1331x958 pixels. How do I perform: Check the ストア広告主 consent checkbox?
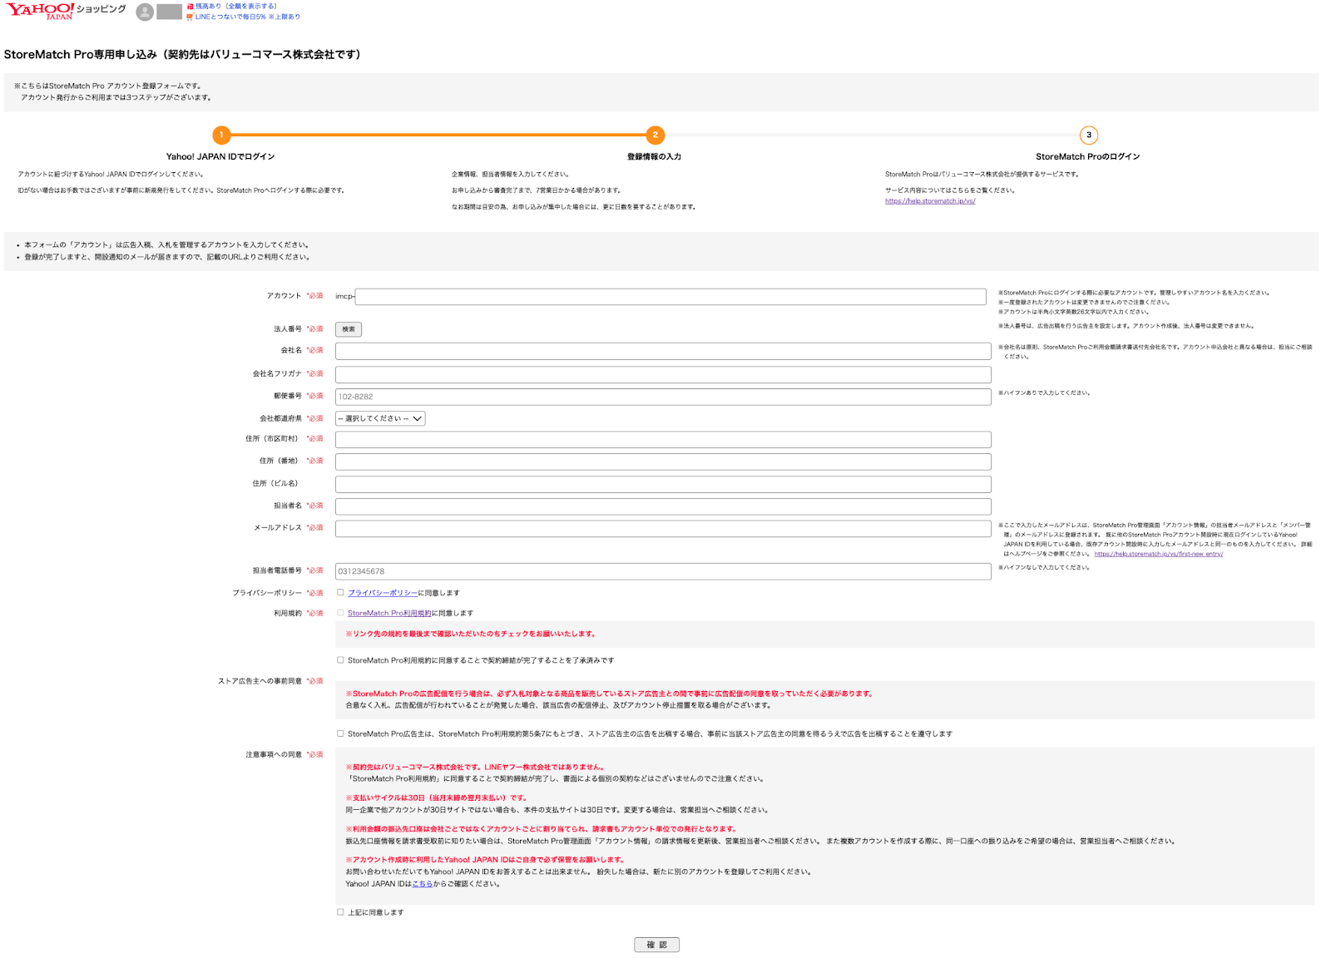click(x=340, y=733)
